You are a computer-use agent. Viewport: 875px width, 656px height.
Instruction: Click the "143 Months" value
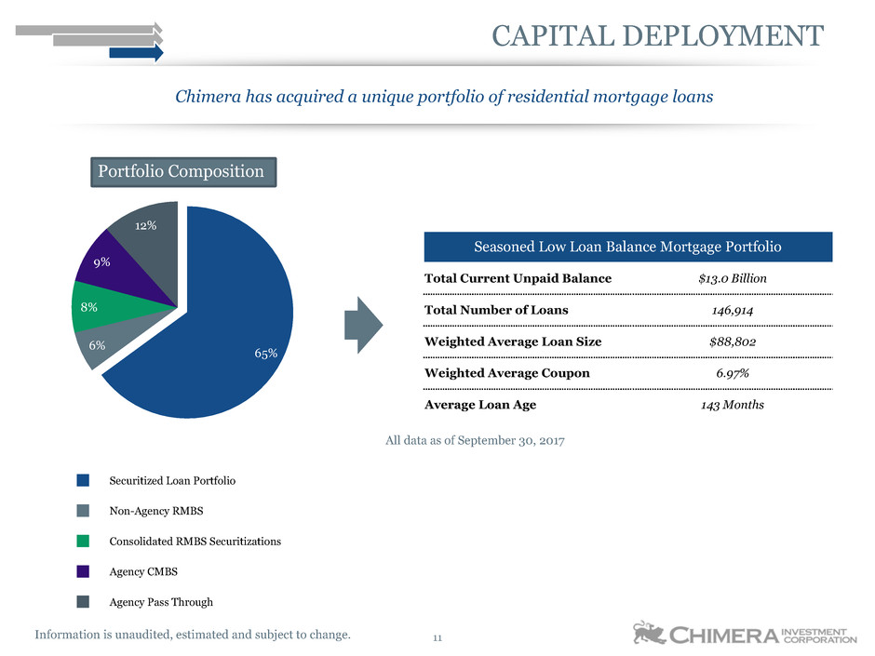[x=733, y=405]
